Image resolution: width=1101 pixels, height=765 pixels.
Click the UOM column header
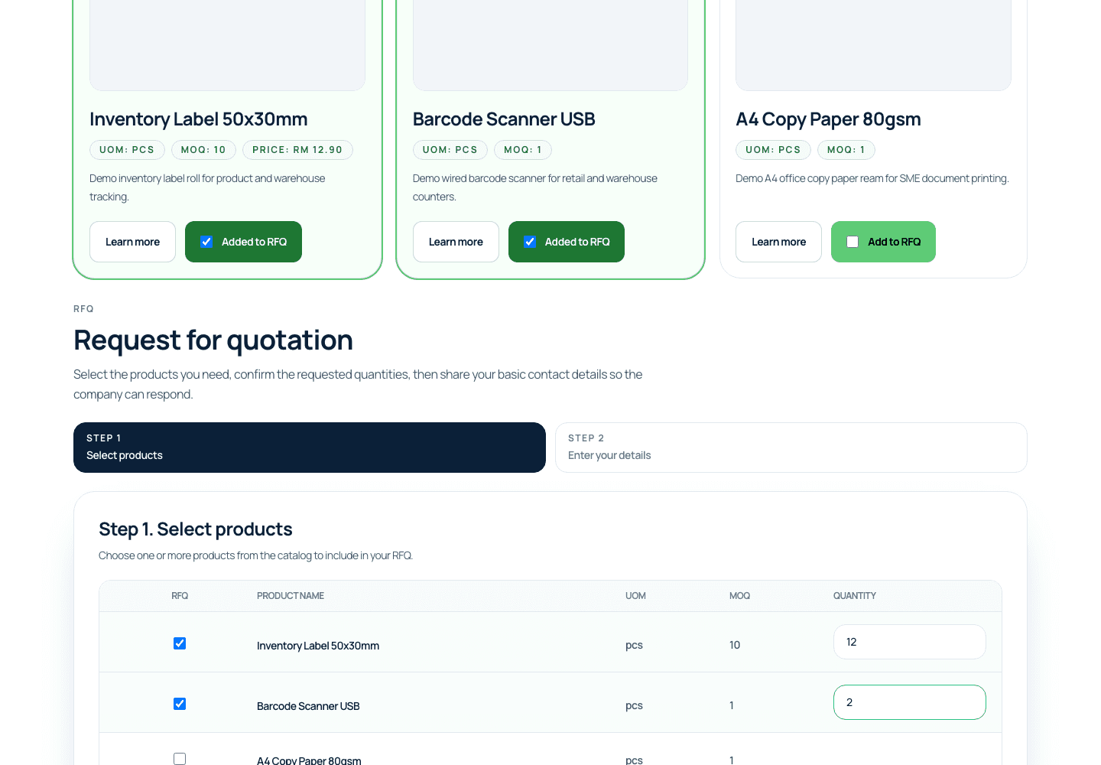point(635,596)
